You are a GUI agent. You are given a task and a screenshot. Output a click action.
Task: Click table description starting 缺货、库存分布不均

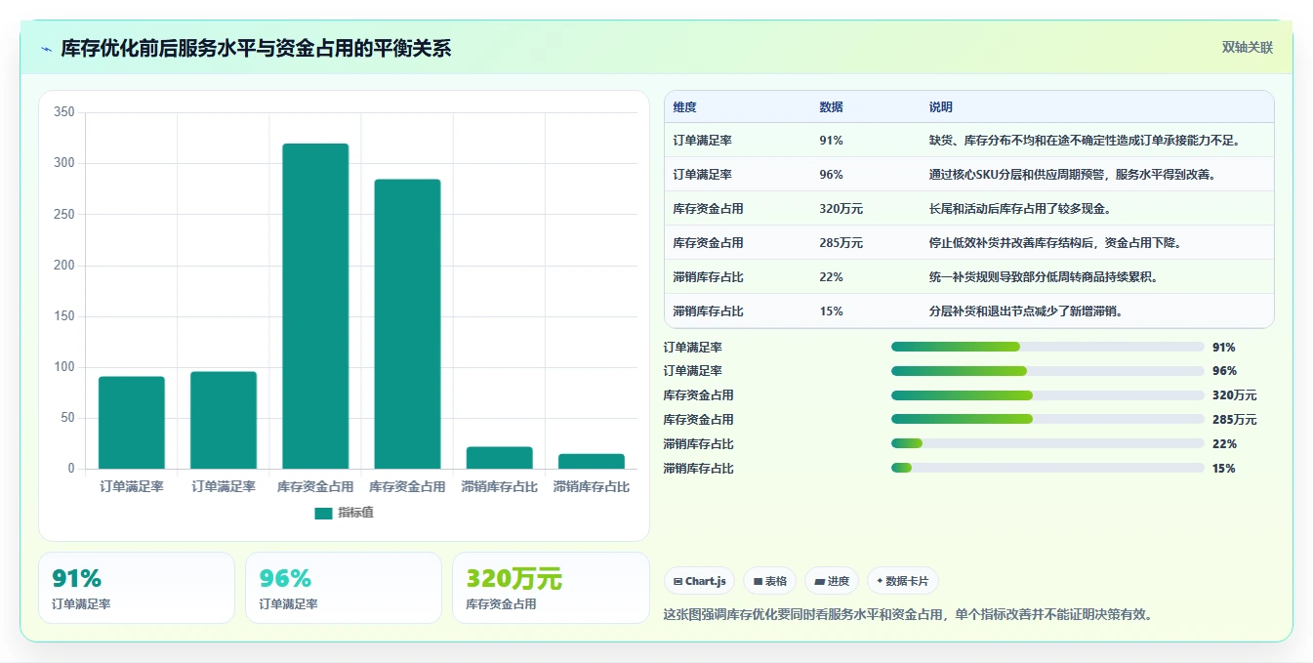pyautogui.click(x=1085, y=141)
